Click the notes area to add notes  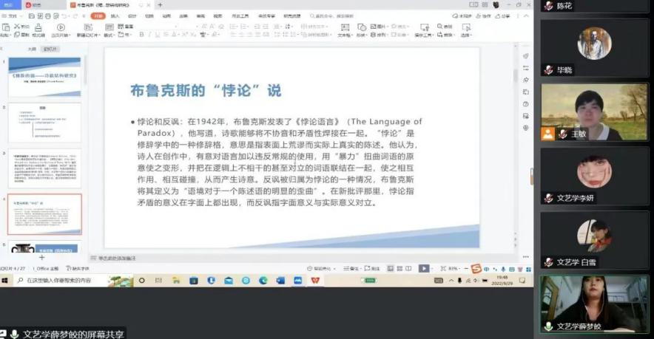[222, 258]
